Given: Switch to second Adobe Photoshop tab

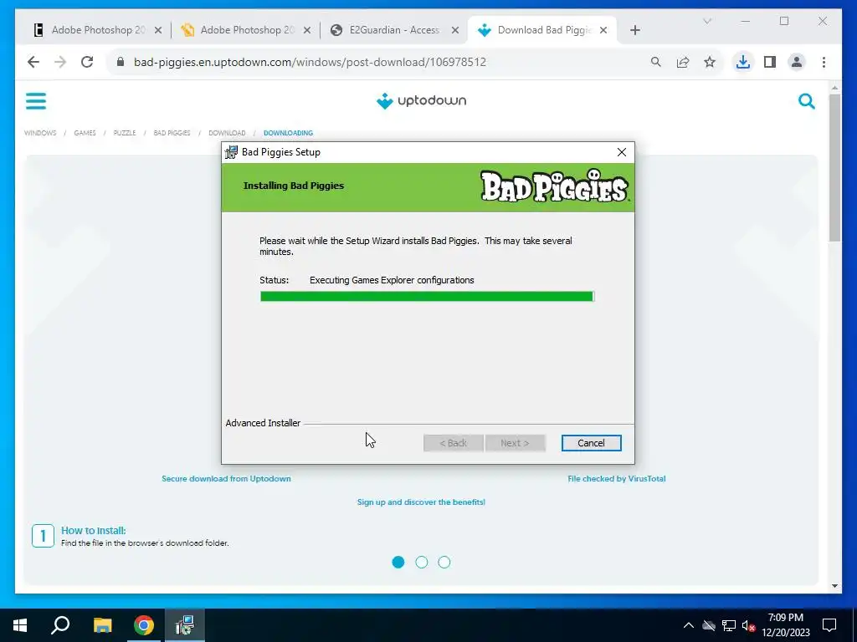Looking at the screenshot, I should (247, 30).
